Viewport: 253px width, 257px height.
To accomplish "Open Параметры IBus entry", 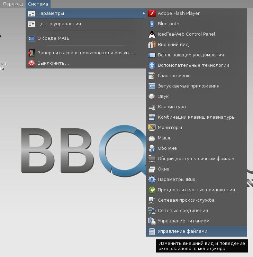I will click(x=197, y=180).
